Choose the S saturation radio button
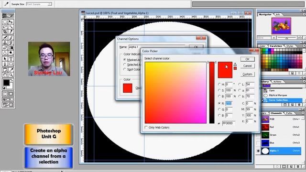 pyautogui.click(x=219, y=90)
